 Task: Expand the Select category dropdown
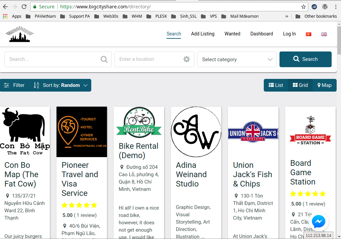(237, 59)
